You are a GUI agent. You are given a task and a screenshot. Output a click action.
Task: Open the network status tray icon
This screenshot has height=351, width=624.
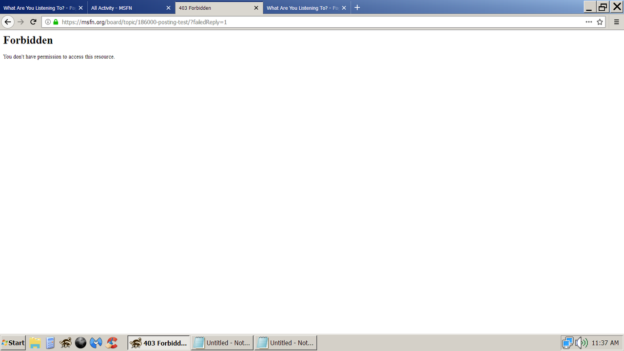[x=567, y=343]
